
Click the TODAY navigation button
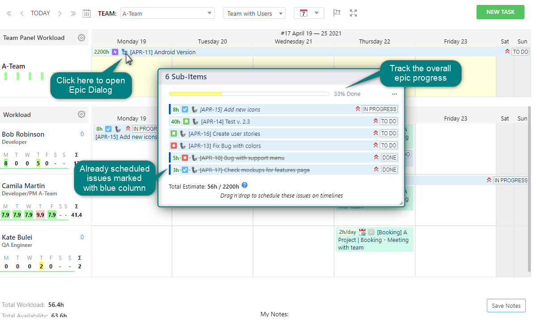click(x=40, y=13)
